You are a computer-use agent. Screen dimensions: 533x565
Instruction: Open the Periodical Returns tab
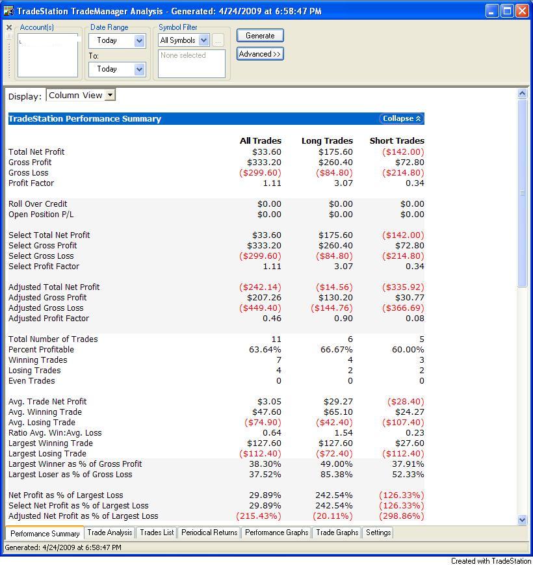tap(209, 532)
